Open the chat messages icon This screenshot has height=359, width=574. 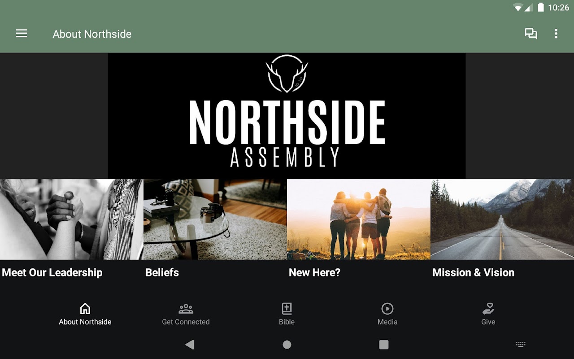(531, 34)
